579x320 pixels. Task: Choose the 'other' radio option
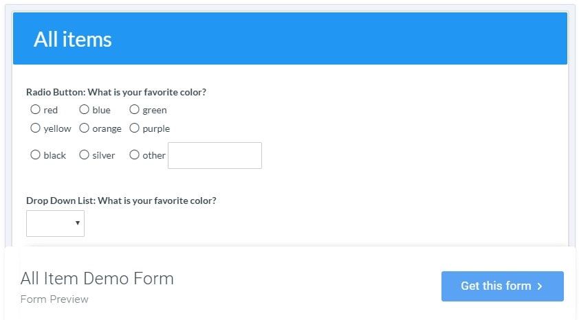tap(134, 155)
